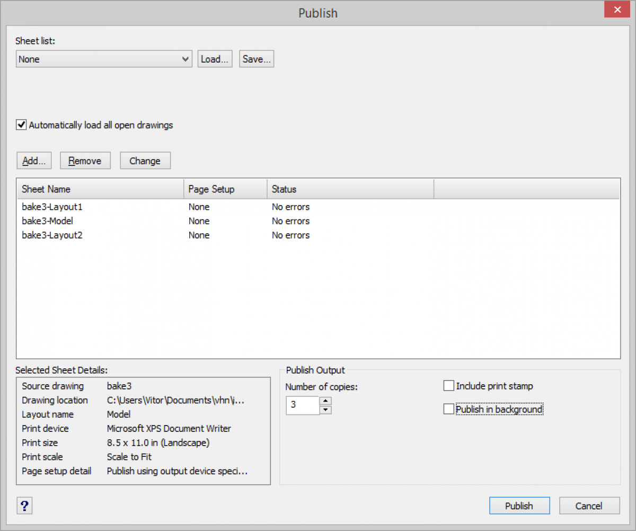The image size is (636, 531).
Task: Change the selected sheet's settings
Action: (145, 160)
